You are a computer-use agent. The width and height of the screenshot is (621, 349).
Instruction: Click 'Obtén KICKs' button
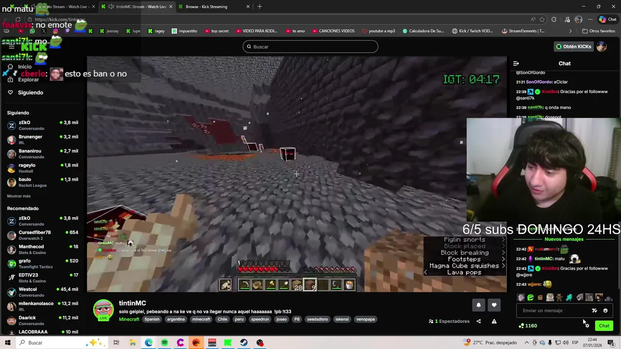(574, 47)
